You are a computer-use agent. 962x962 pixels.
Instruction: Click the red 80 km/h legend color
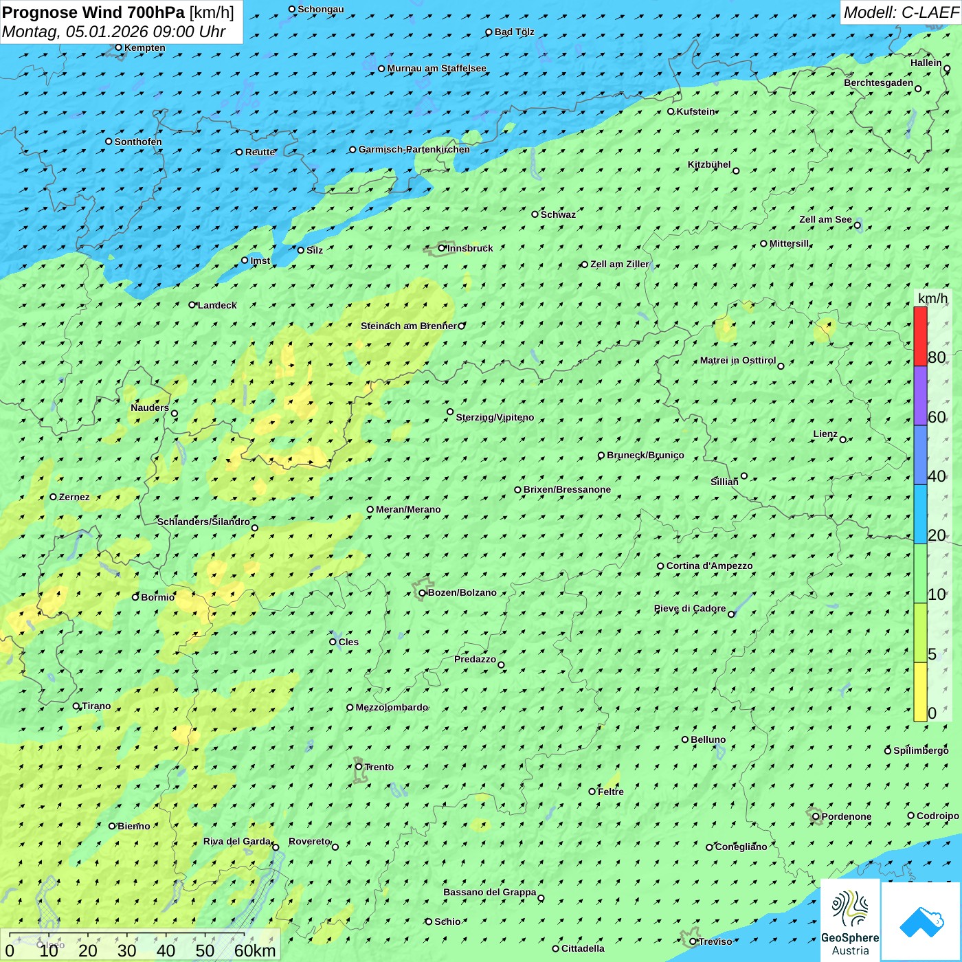[920, 336]
